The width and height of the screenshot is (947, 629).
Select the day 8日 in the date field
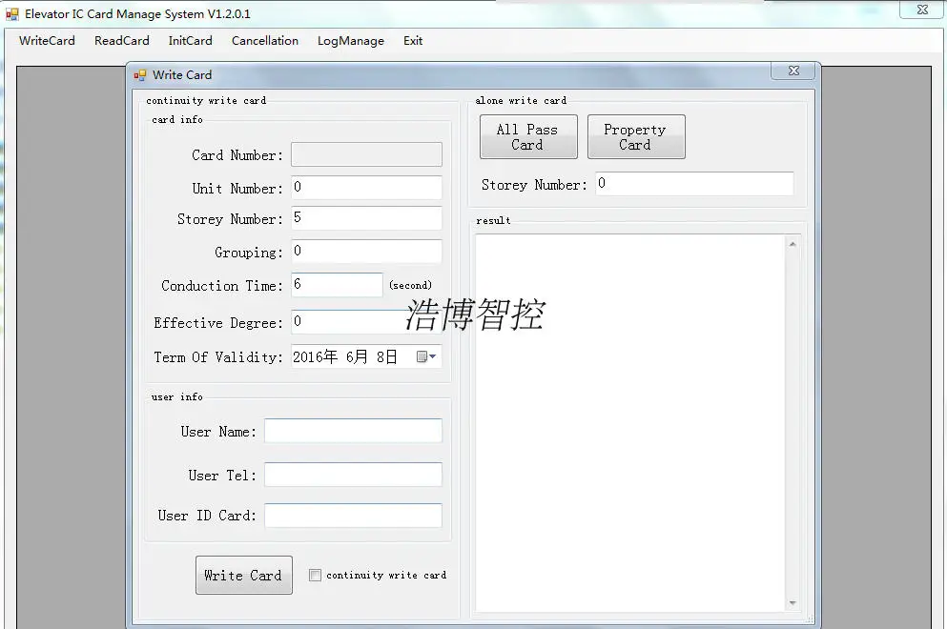pyautogui.click(x=387, y=356)
